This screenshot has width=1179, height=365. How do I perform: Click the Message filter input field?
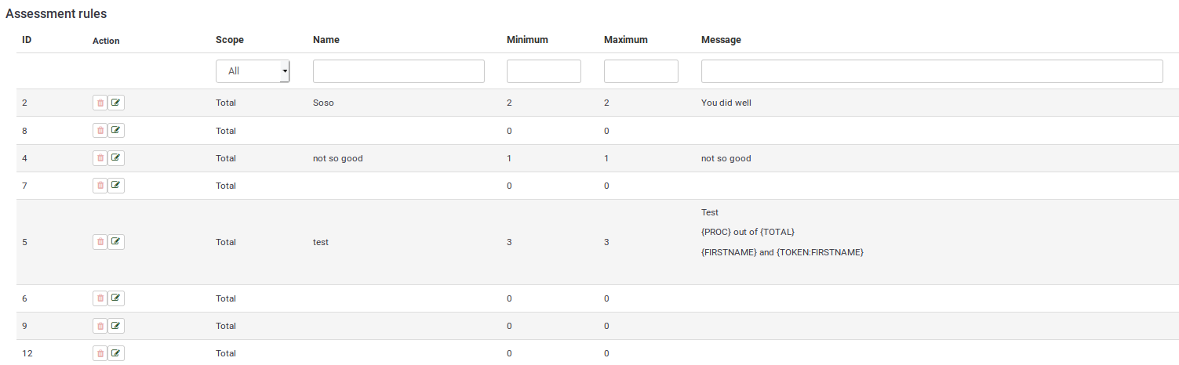(931, 71)
